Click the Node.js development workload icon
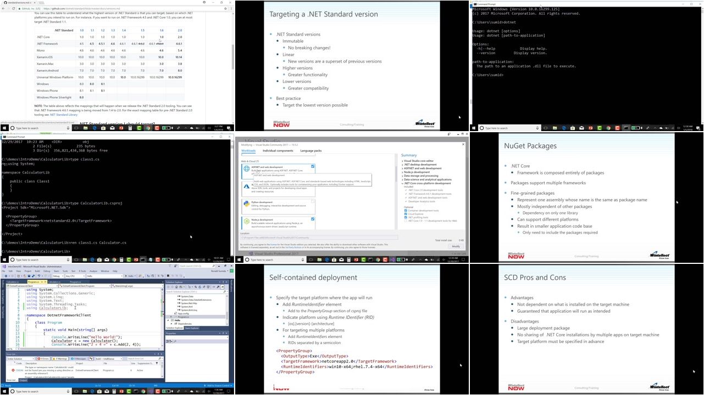Screen dimensions: 704x395 click(x=247, y=221)
